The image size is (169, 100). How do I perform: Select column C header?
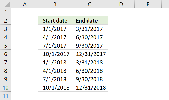click(89, 4)
